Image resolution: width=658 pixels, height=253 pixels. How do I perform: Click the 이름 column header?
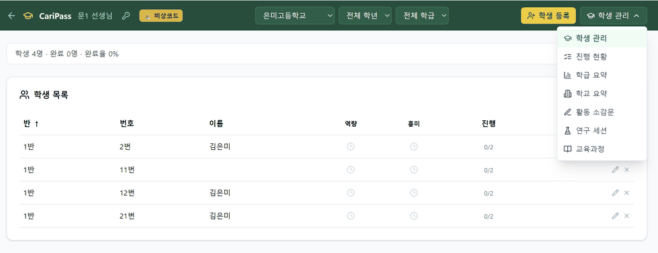[x=216, y=124]
